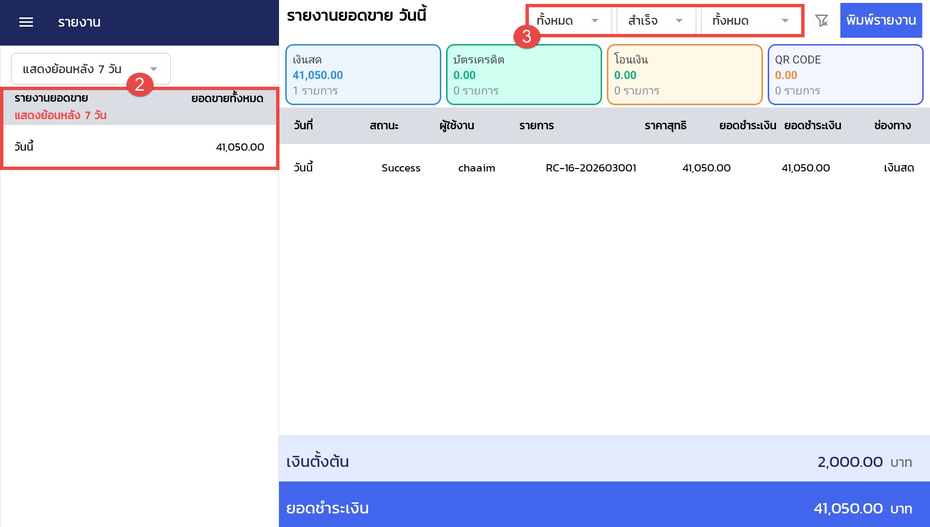930x527 pixels.
Task: Click the ราคาสุทธิ column header
Action: coord(665,126)
